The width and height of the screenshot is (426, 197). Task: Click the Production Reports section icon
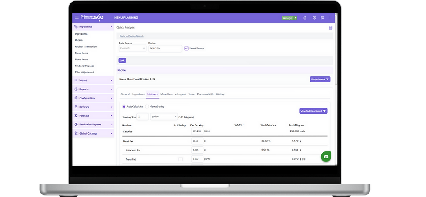pyautogui.click(x=76, y=125)
